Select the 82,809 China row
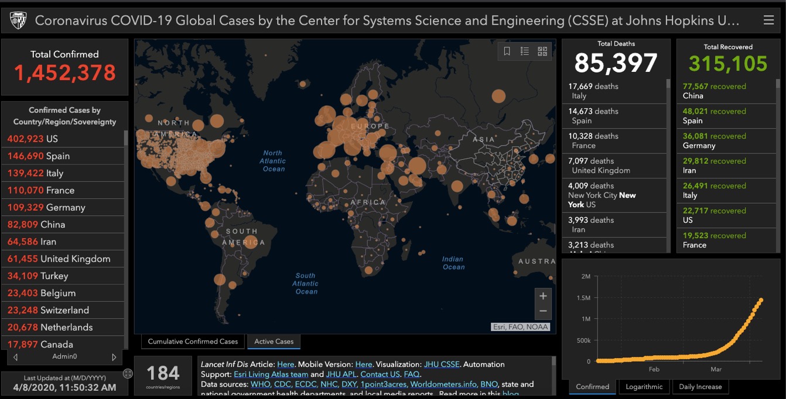Screen dimensions: 786x399 pyautogui.click(x=63, y=225)
